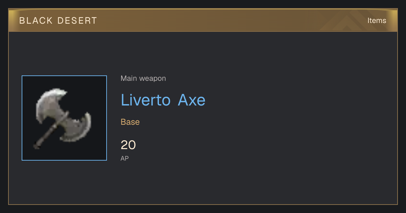Click the golden header banner bar
The width and height of the screenshot is (406, 213).
203,20
